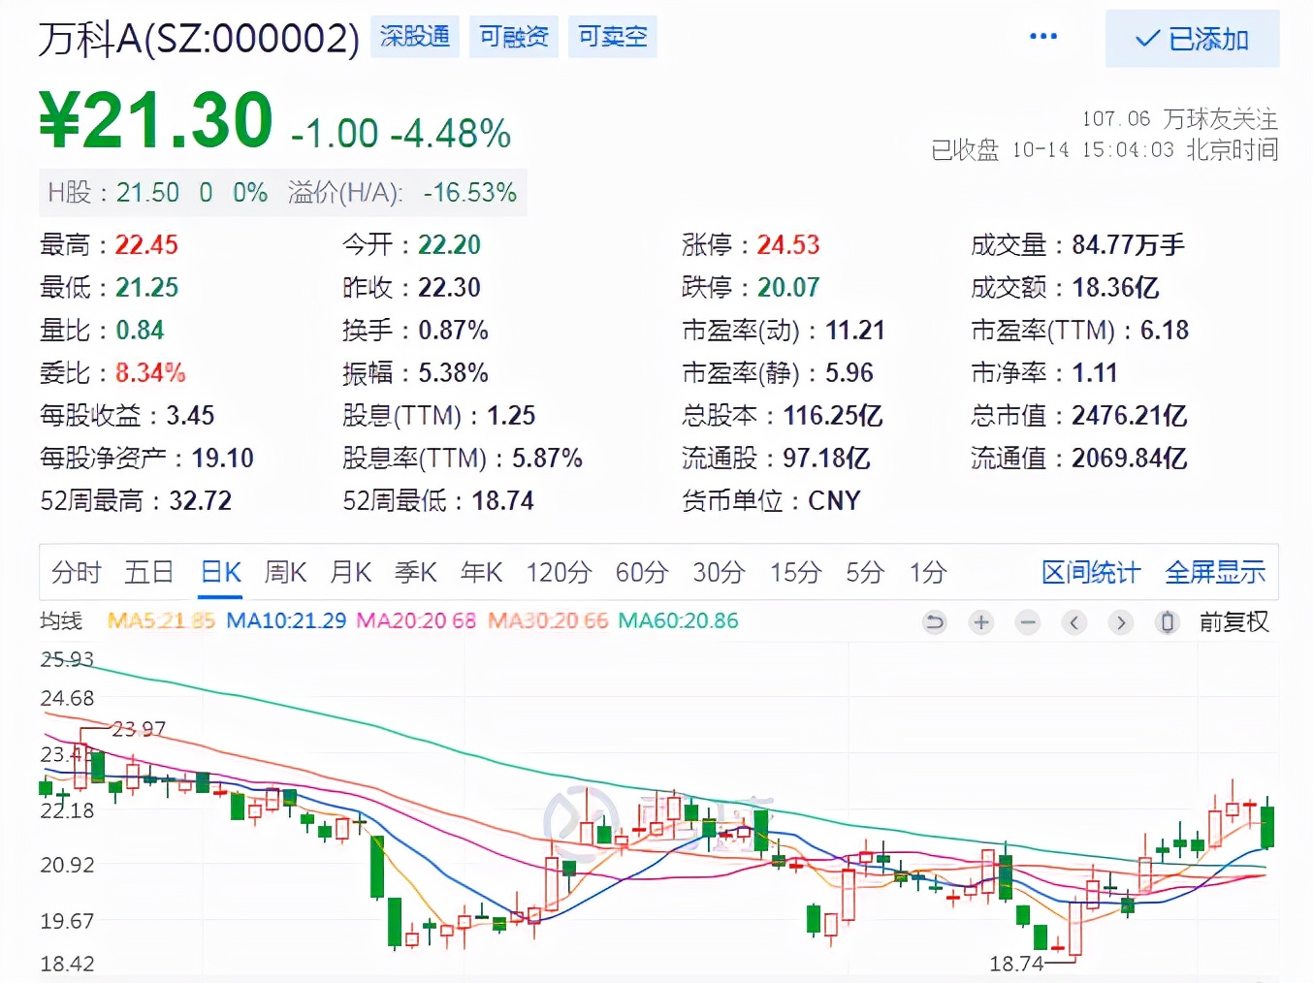Click 全屏显示 for fullscreen chart
The image size is (1313, 983).
(1214, 572)
